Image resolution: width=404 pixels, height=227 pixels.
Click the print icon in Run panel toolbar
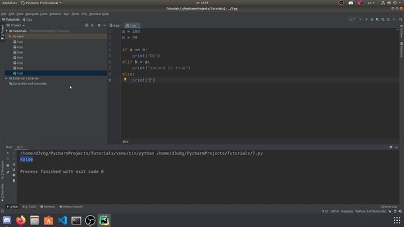coord(14,175)
